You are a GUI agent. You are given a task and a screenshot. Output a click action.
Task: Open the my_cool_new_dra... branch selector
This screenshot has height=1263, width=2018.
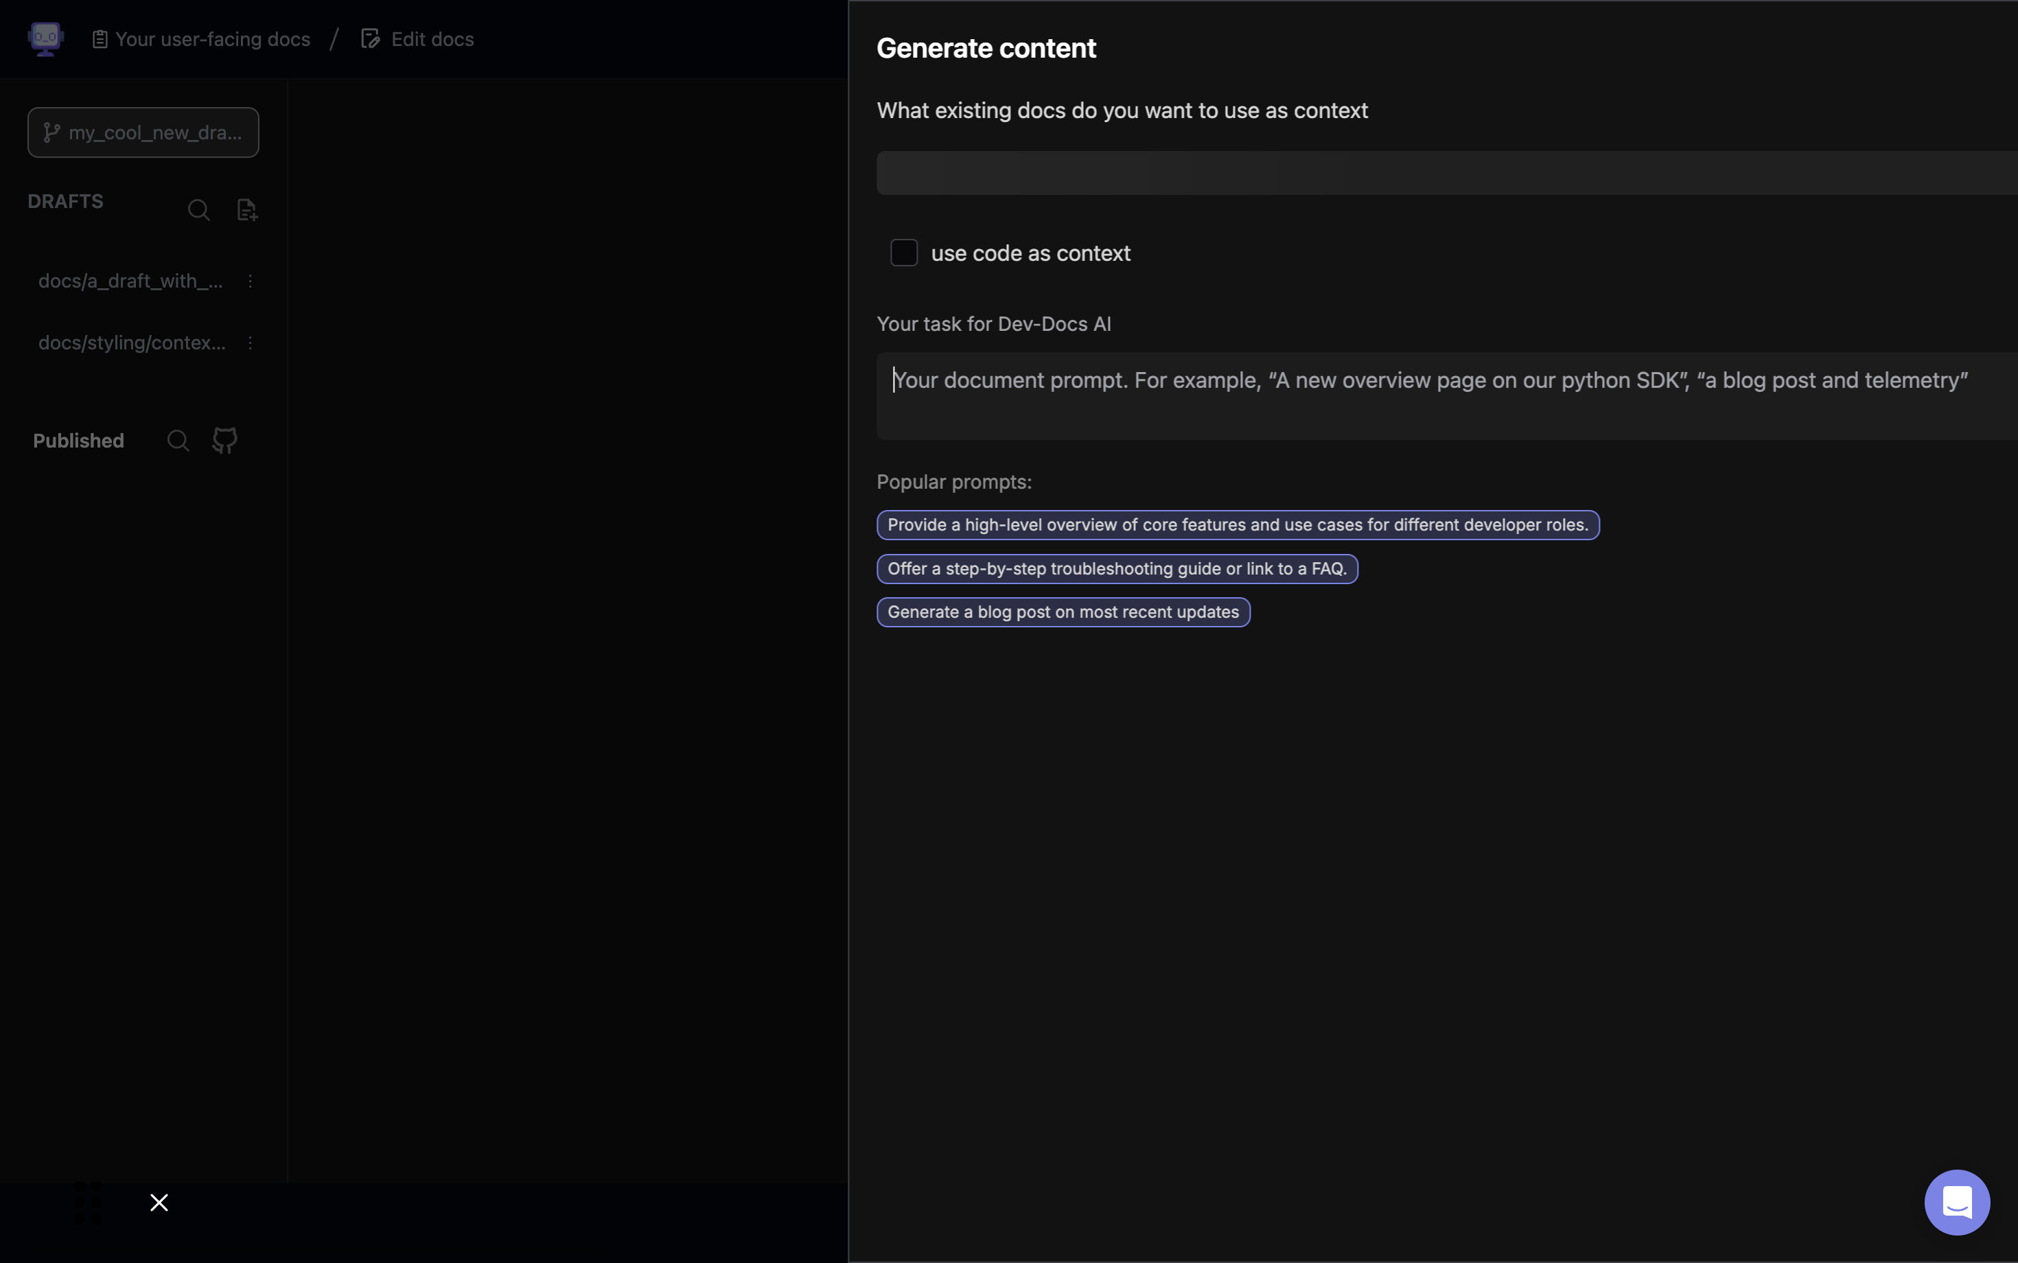click(x=143, y=132)
